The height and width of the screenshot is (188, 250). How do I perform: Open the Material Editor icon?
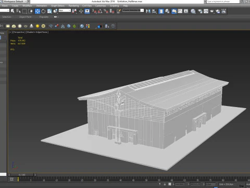point(193,11)
